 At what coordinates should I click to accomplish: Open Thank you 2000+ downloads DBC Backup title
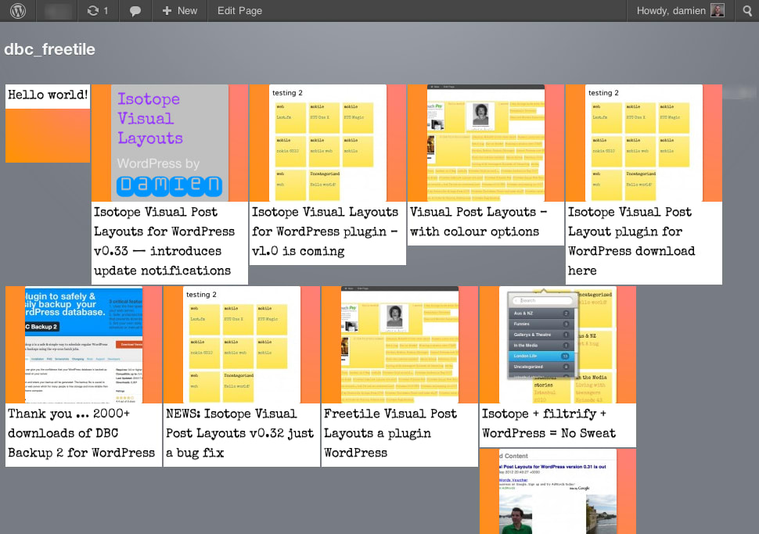click(81, 433)
